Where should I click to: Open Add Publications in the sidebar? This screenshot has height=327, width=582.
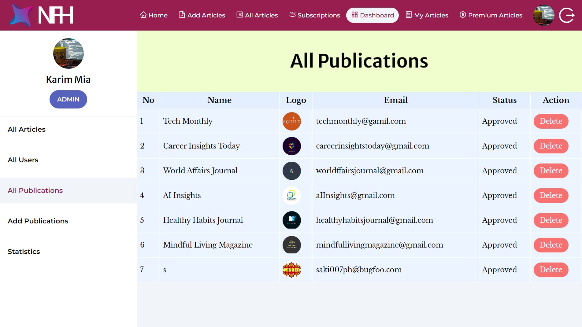(x=38, y=221)
